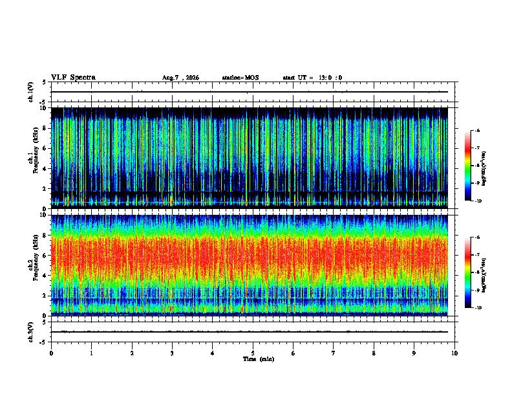The width and height of the screenshot is (512, 396).
Task: Click the "5" tick on time axis
Action: click(253, 353)
